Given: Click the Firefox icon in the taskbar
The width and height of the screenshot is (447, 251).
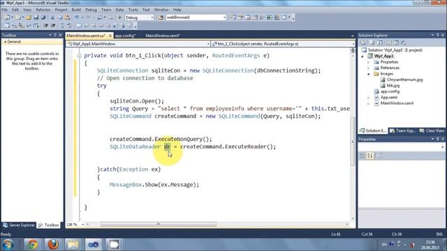Looking at the screenshot, I should click(x=53, y=245).
